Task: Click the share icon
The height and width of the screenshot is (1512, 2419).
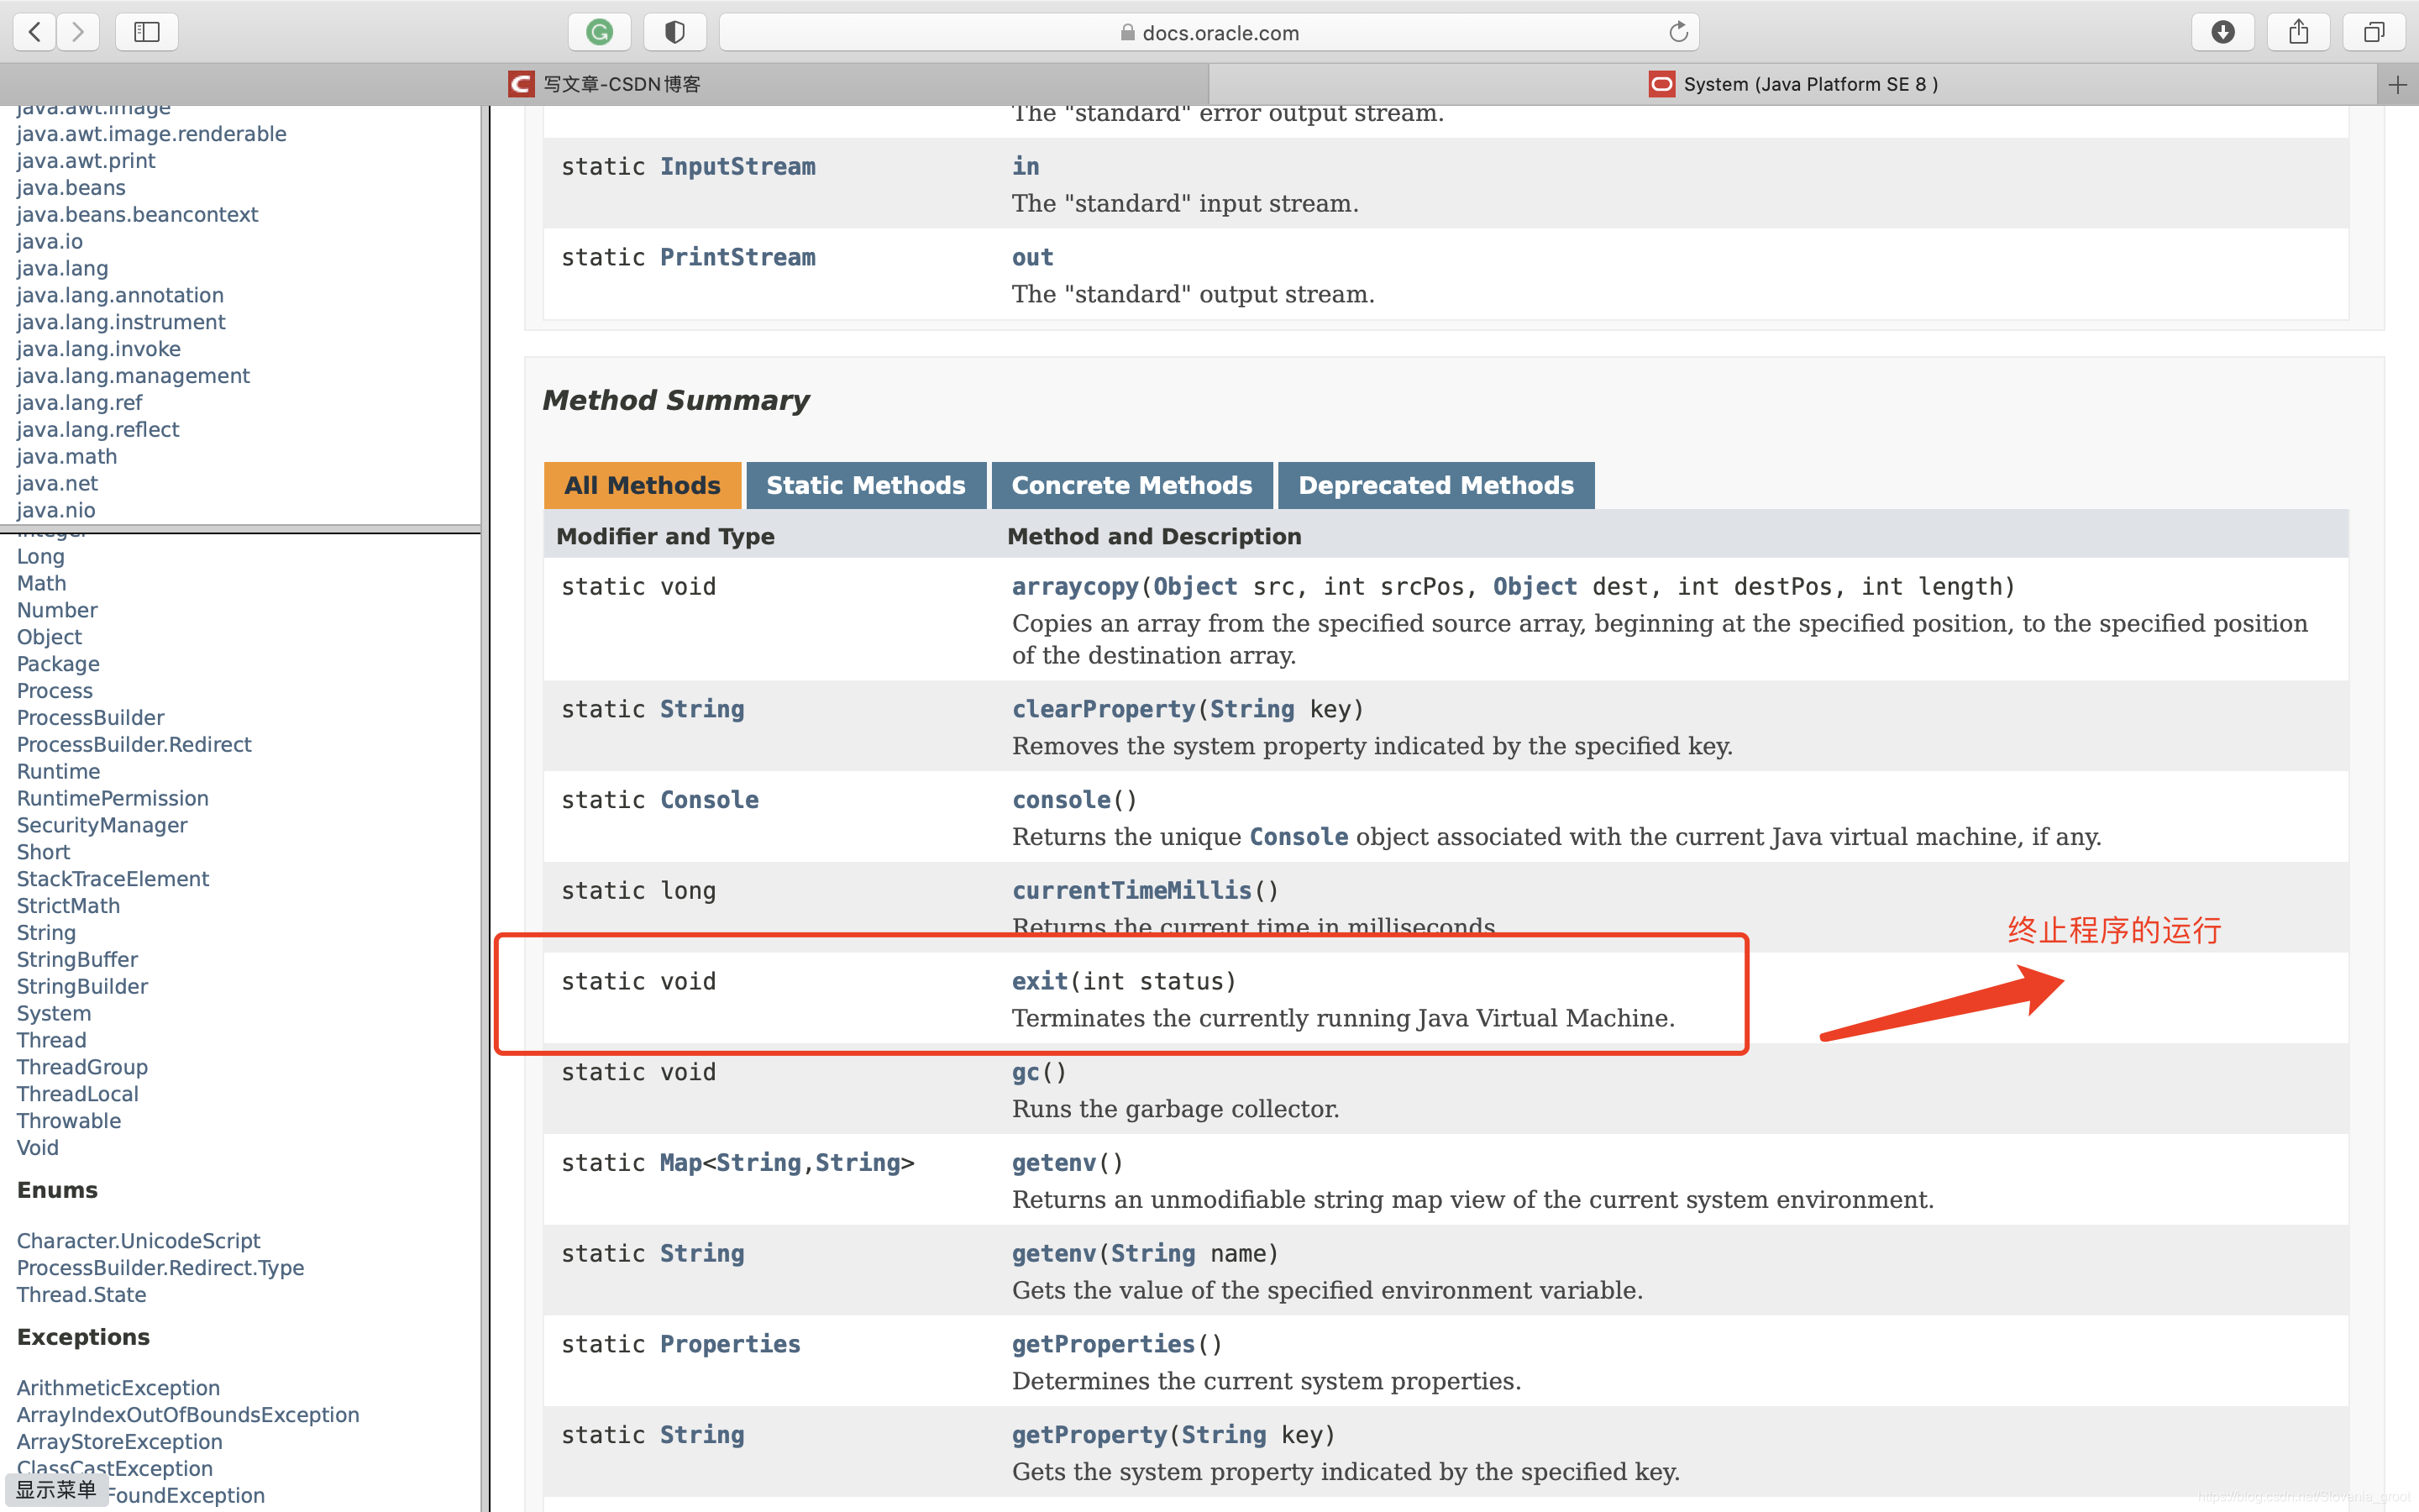Action: 2298,32
